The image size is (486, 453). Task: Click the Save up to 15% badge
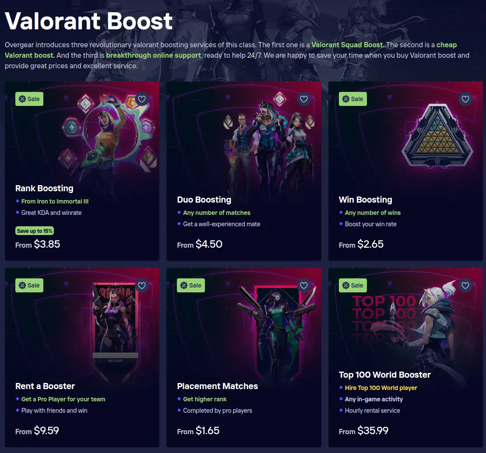(x=35, y=231)
